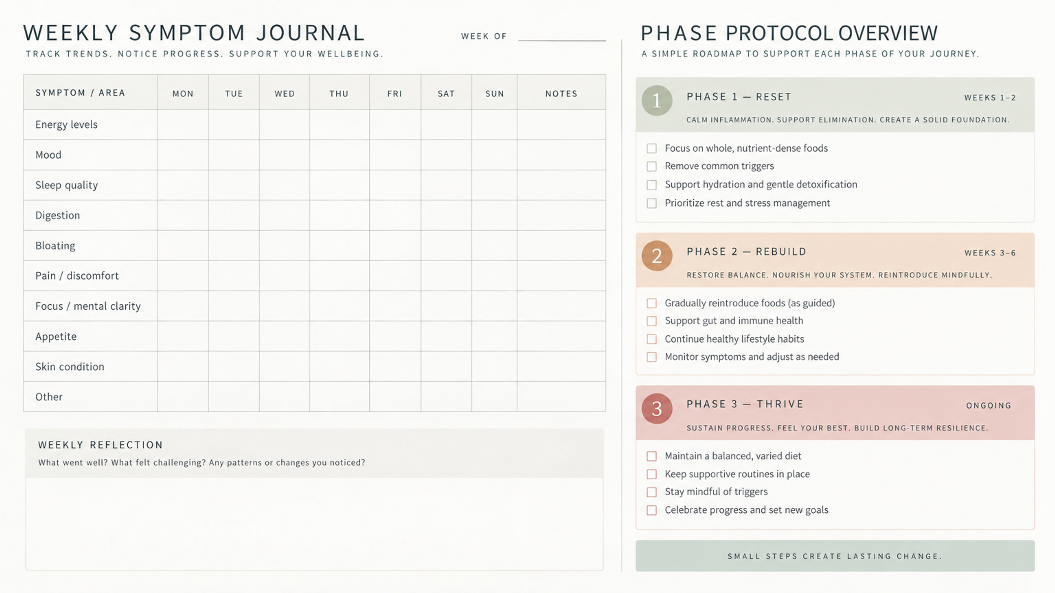Image resolution: width=1055 pixels, height=593 pixels.
Task: Click the 'SYMPTOM / AREA' column header
Action: 80,93
